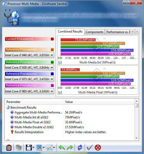Click the music note window title icon
Screen dimensions: 144x154
point(4,4)
